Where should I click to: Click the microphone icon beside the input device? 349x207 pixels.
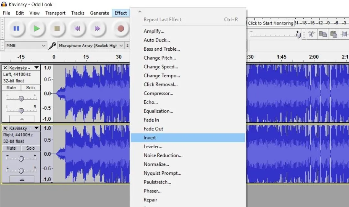(x=52, y=45)
